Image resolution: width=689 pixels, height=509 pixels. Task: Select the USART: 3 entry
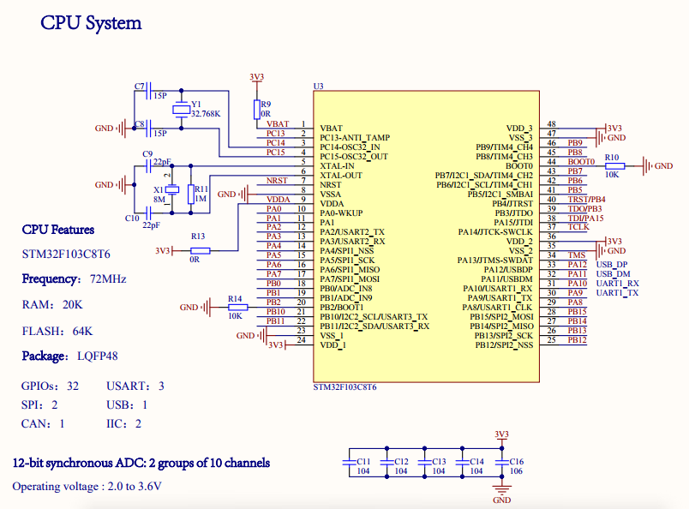[135, 386]
